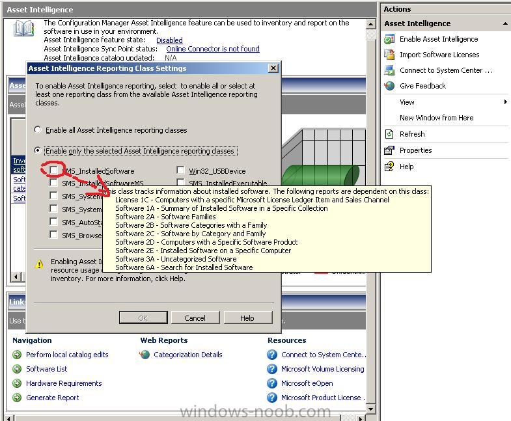
Task: Click the book icon beside Asset Intelligence description
Action: pyautogui.click(x=24, y=29)
